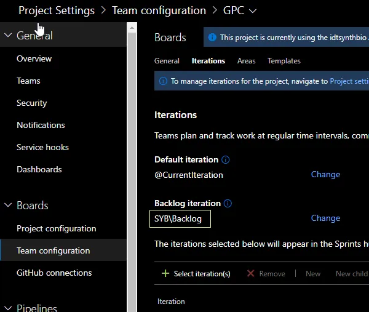This screenshot has height=312, width=369.
Task: Open GitHub connections page
Action: click(x=54, y=273)
